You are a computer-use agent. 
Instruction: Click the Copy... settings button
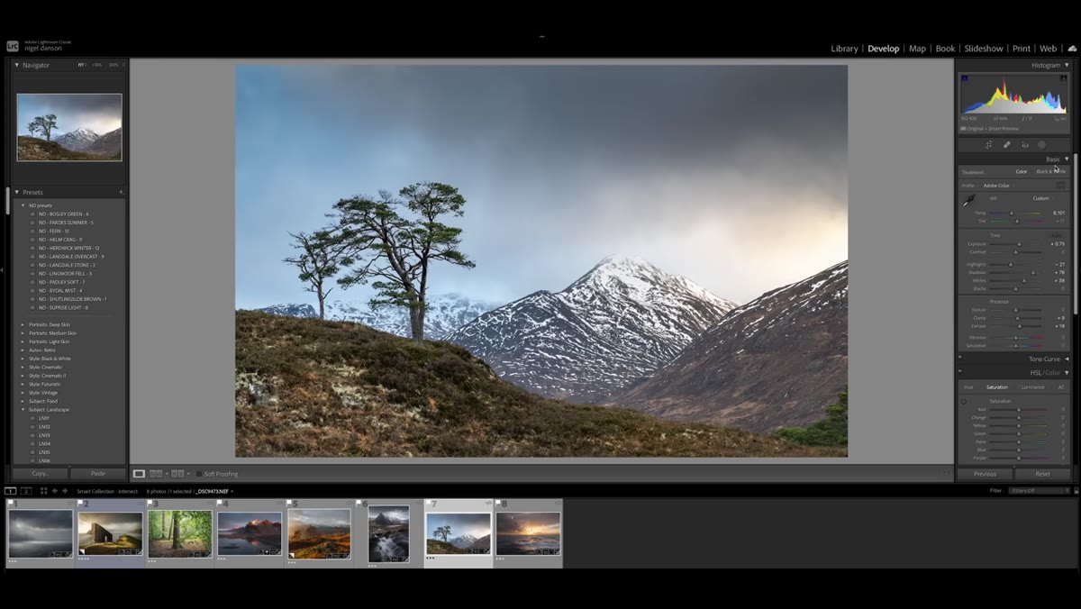(x=41, y=473)
